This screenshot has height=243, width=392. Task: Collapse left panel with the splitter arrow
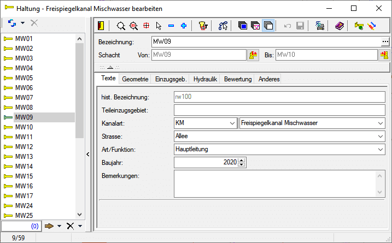point(89,155)
